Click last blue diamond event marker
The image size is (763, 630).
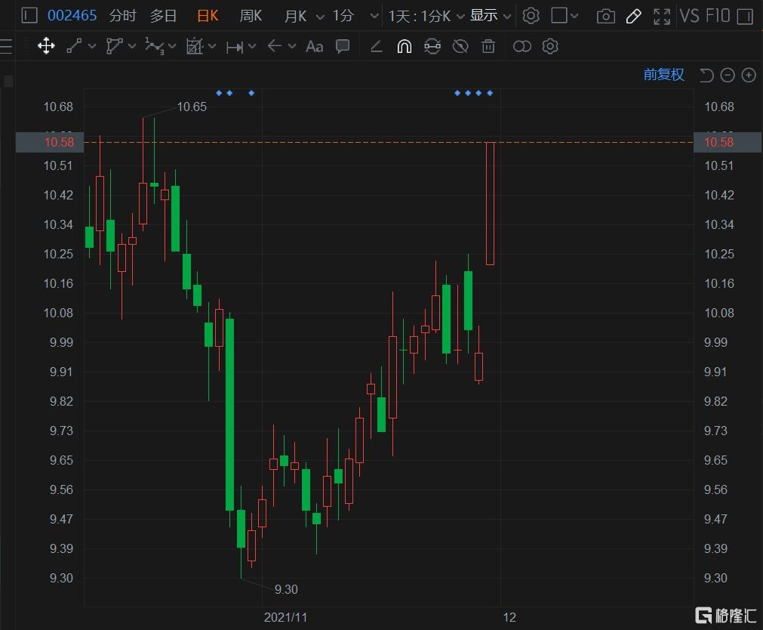(x=490, y=93)
